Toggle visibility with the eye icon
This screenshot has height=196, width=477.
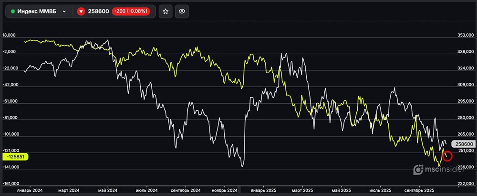pos(181,11)
